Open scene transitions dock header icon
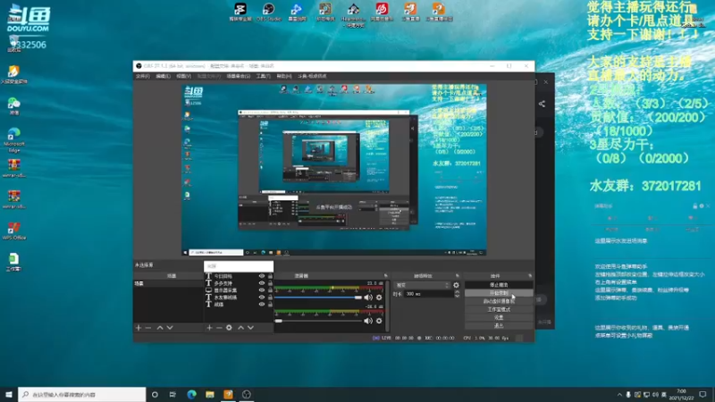715x402 pixels. (457, 276)
